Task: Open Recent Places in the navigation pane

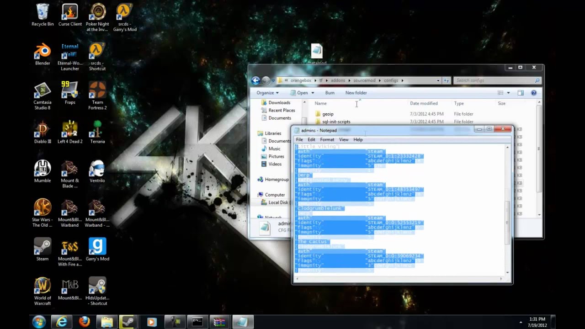Action: click(282, 110)
